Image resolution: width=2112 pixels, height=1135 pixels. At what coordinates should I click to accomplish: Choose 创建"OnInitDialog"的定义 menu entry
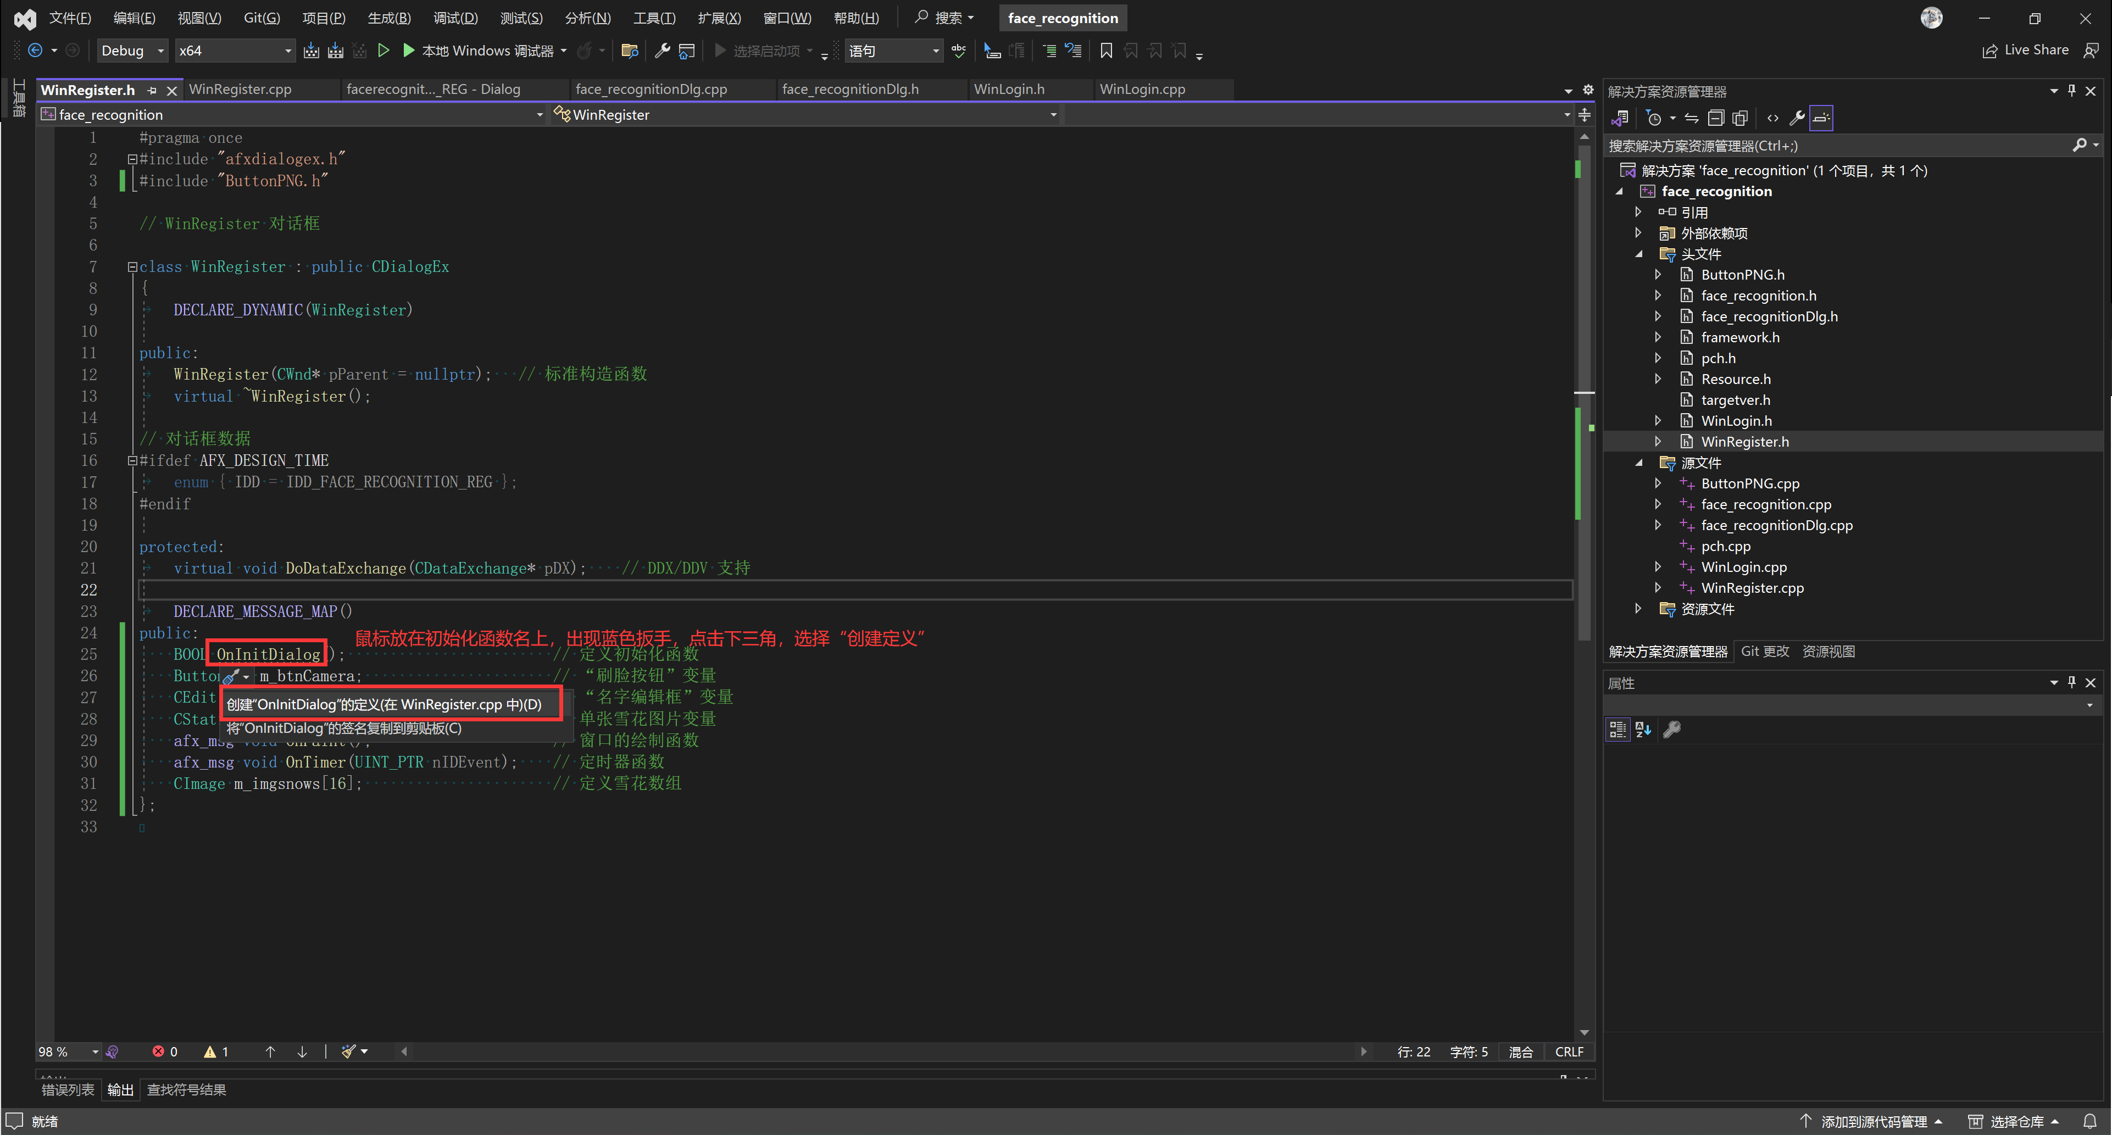click(384, 704)
